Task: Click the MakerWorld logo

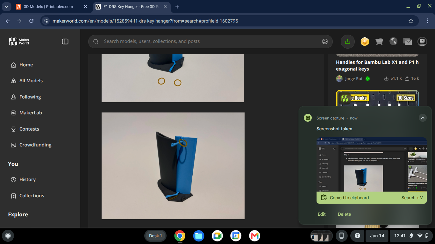Action: [x=19, y=41]
